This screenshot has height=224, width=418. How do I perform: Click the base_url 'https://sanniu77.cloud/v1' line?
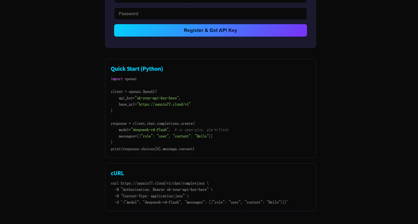coord(155,104)
